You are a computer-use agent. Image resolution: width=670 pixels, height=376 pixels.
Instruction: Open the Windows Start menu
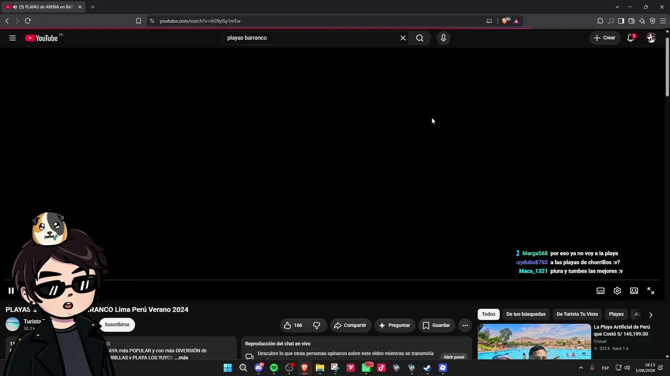click(x=228, y=368)
